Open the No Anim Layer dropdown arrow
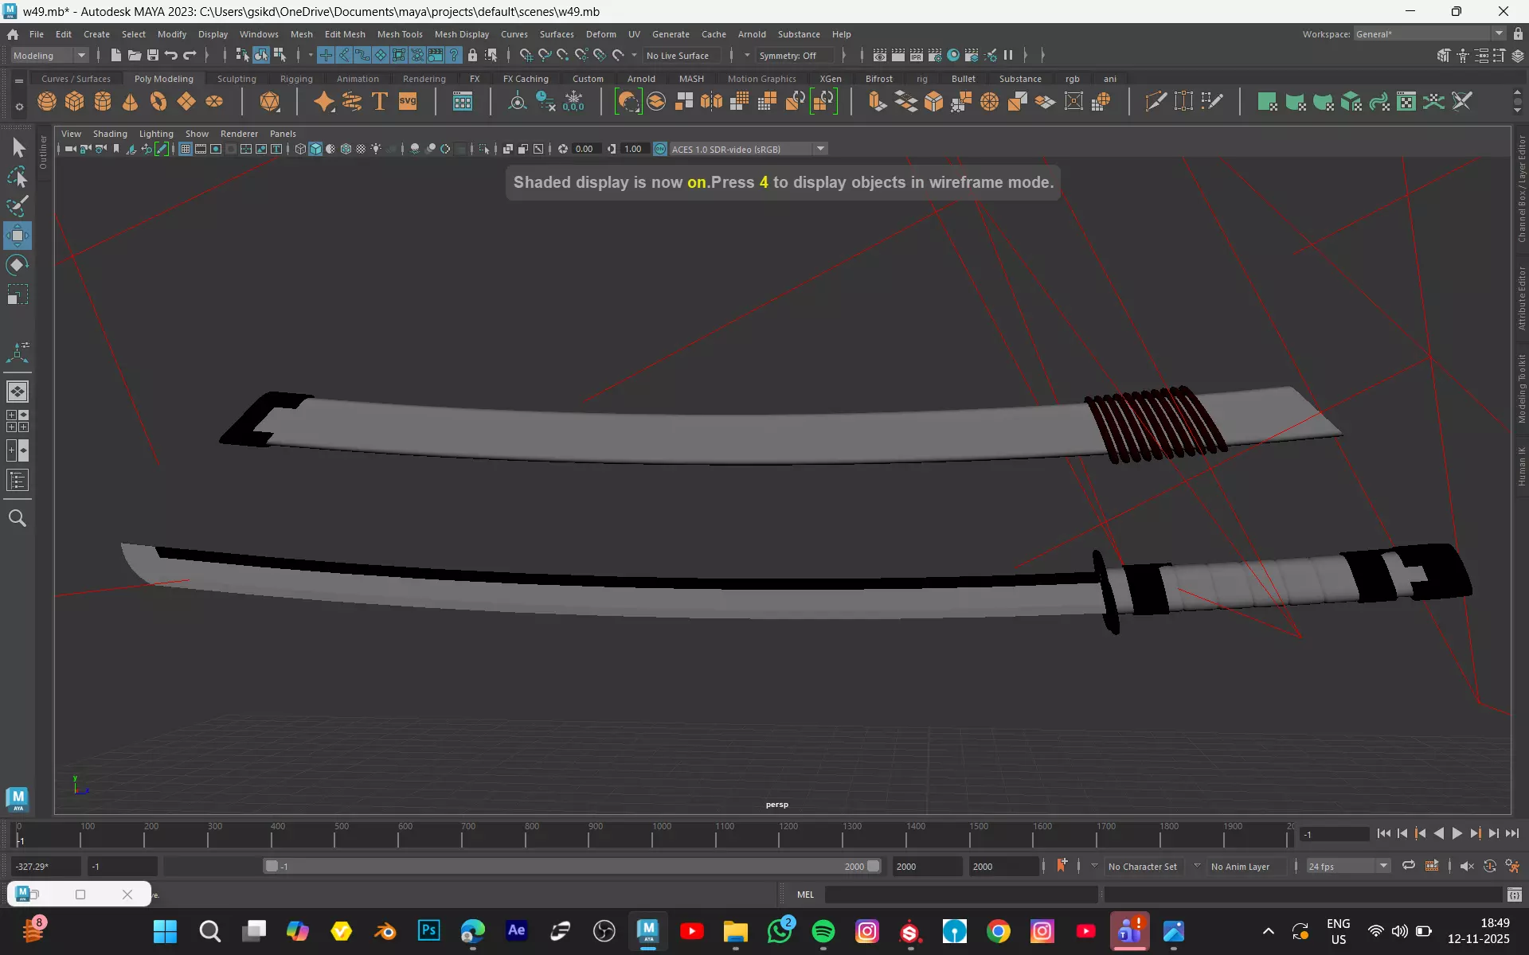This screenshot has height=955, width=1529. 1197,866
